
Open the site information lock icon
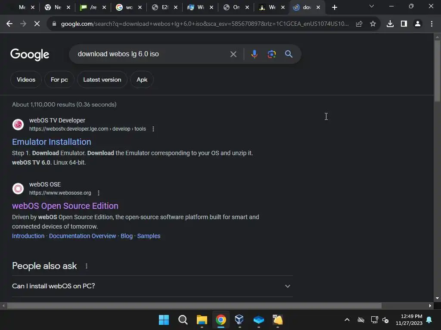coord(54,24)
